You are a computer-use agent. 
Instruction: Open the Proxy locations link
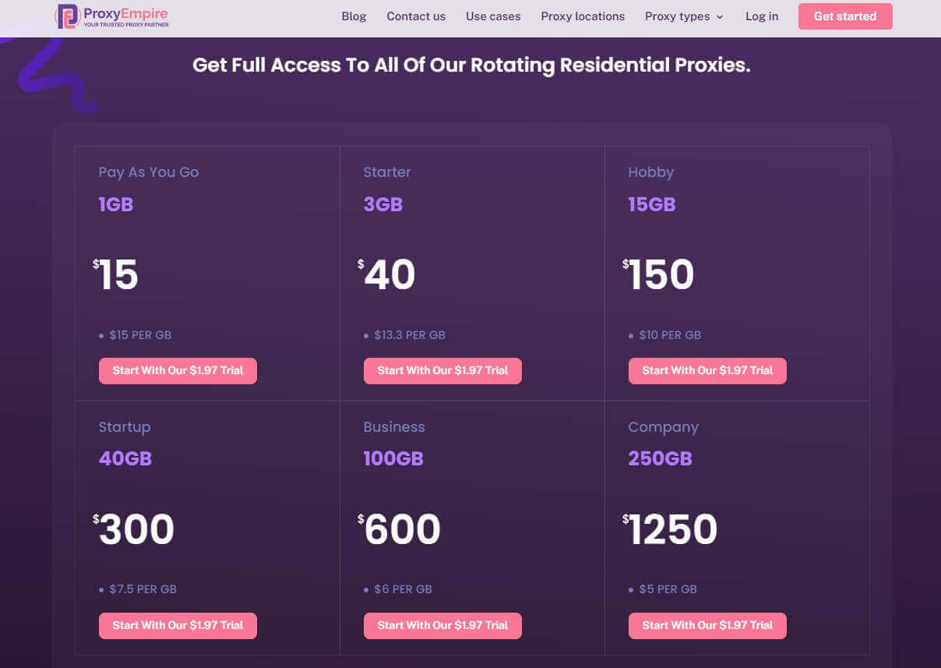583,16
